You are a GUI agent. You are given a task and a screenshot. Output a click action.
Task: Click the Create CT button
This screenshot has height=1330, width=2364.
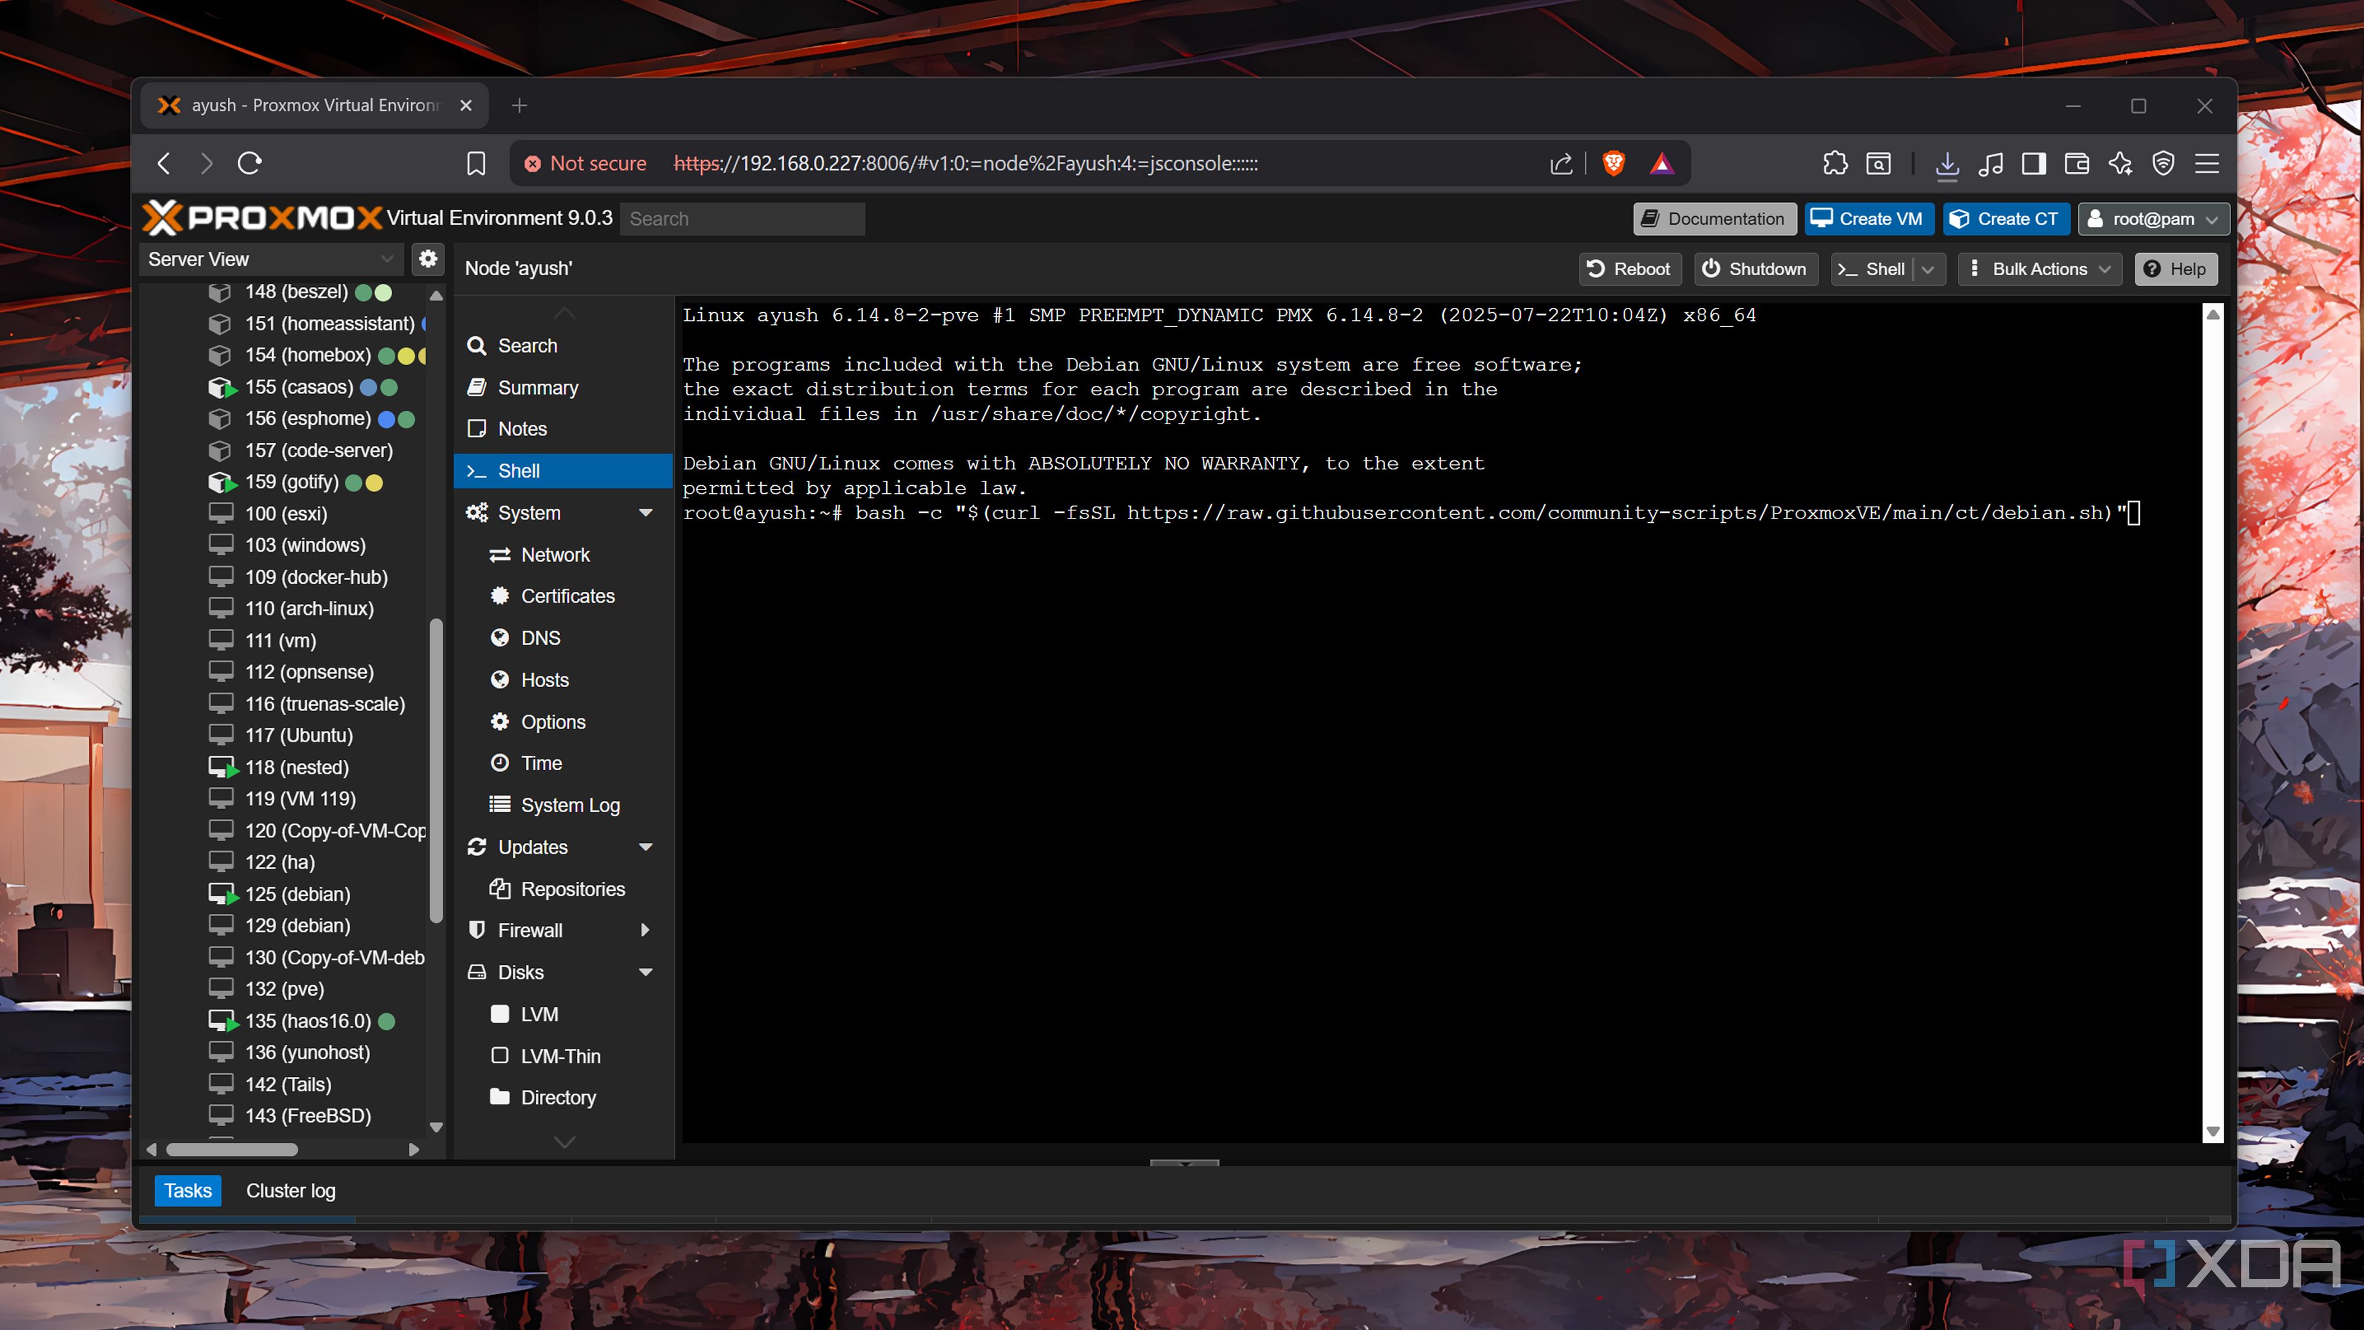pos(2005,219)
